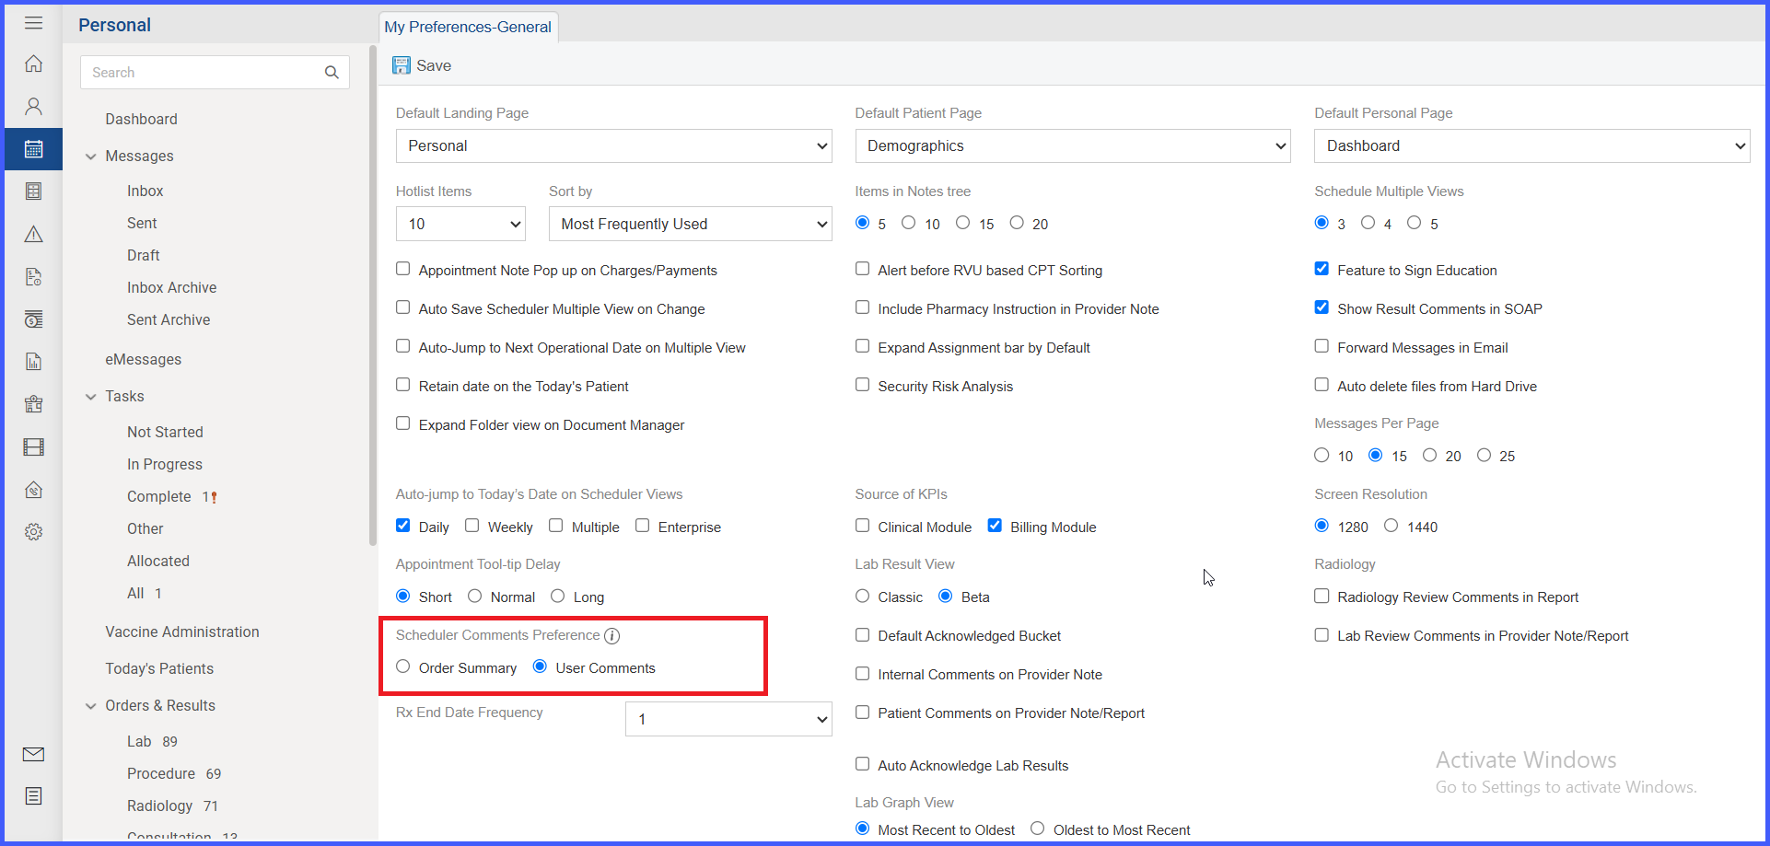
Task: Collapse the Orders & Results section
Action: 90,706
